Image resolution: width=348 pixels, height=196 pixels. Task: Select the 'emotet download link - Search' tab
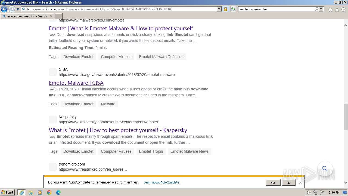(x=27, y=16)
